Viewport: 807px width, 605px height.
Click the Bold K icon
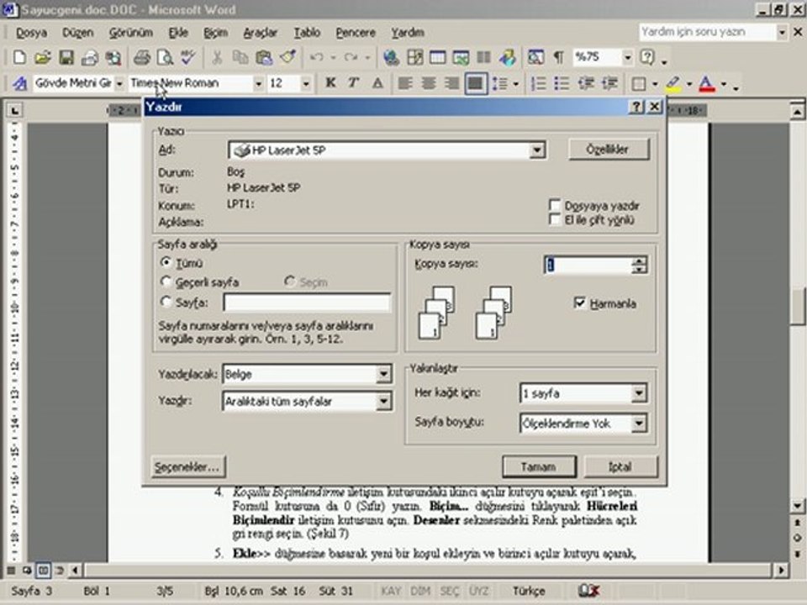(x=330, y=83)
